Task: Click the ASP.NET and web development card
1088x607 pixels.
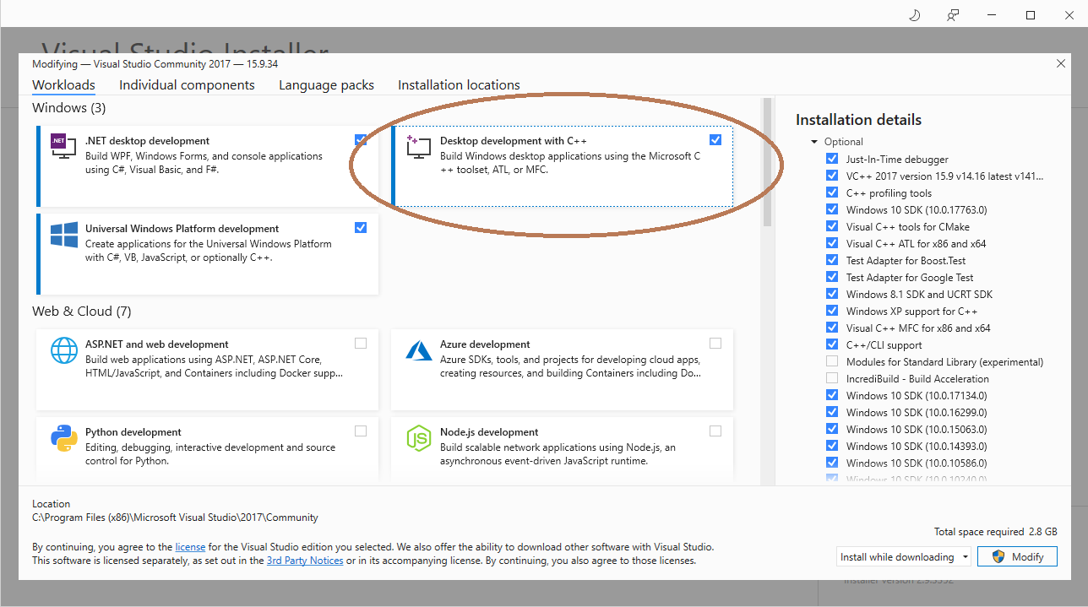Action: pyautogui.click(x=208, y=369)
